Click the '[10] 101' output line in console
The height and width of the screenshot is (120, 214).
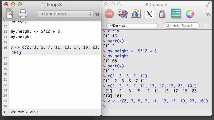point(112,96)
